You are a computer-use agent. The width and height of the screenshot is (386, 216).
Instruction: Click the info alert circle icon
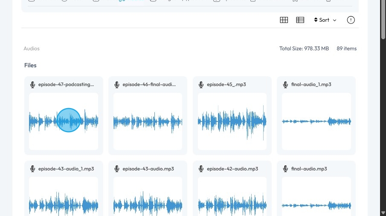coord(351,20)
